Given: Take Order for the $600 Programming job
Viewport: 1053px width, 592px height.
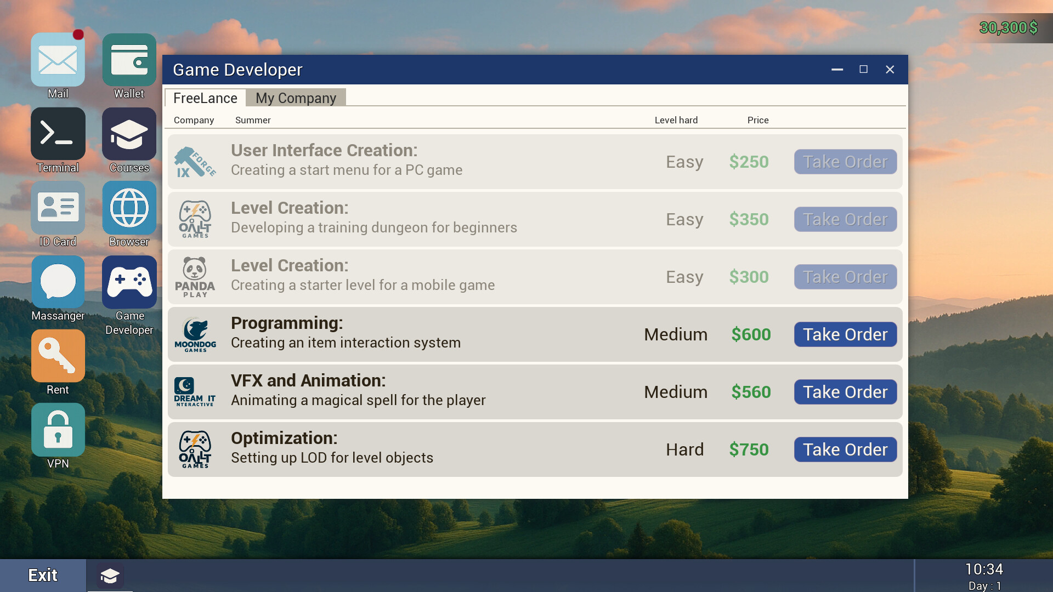Looking at the screenshot, I should tap(845, 334).
